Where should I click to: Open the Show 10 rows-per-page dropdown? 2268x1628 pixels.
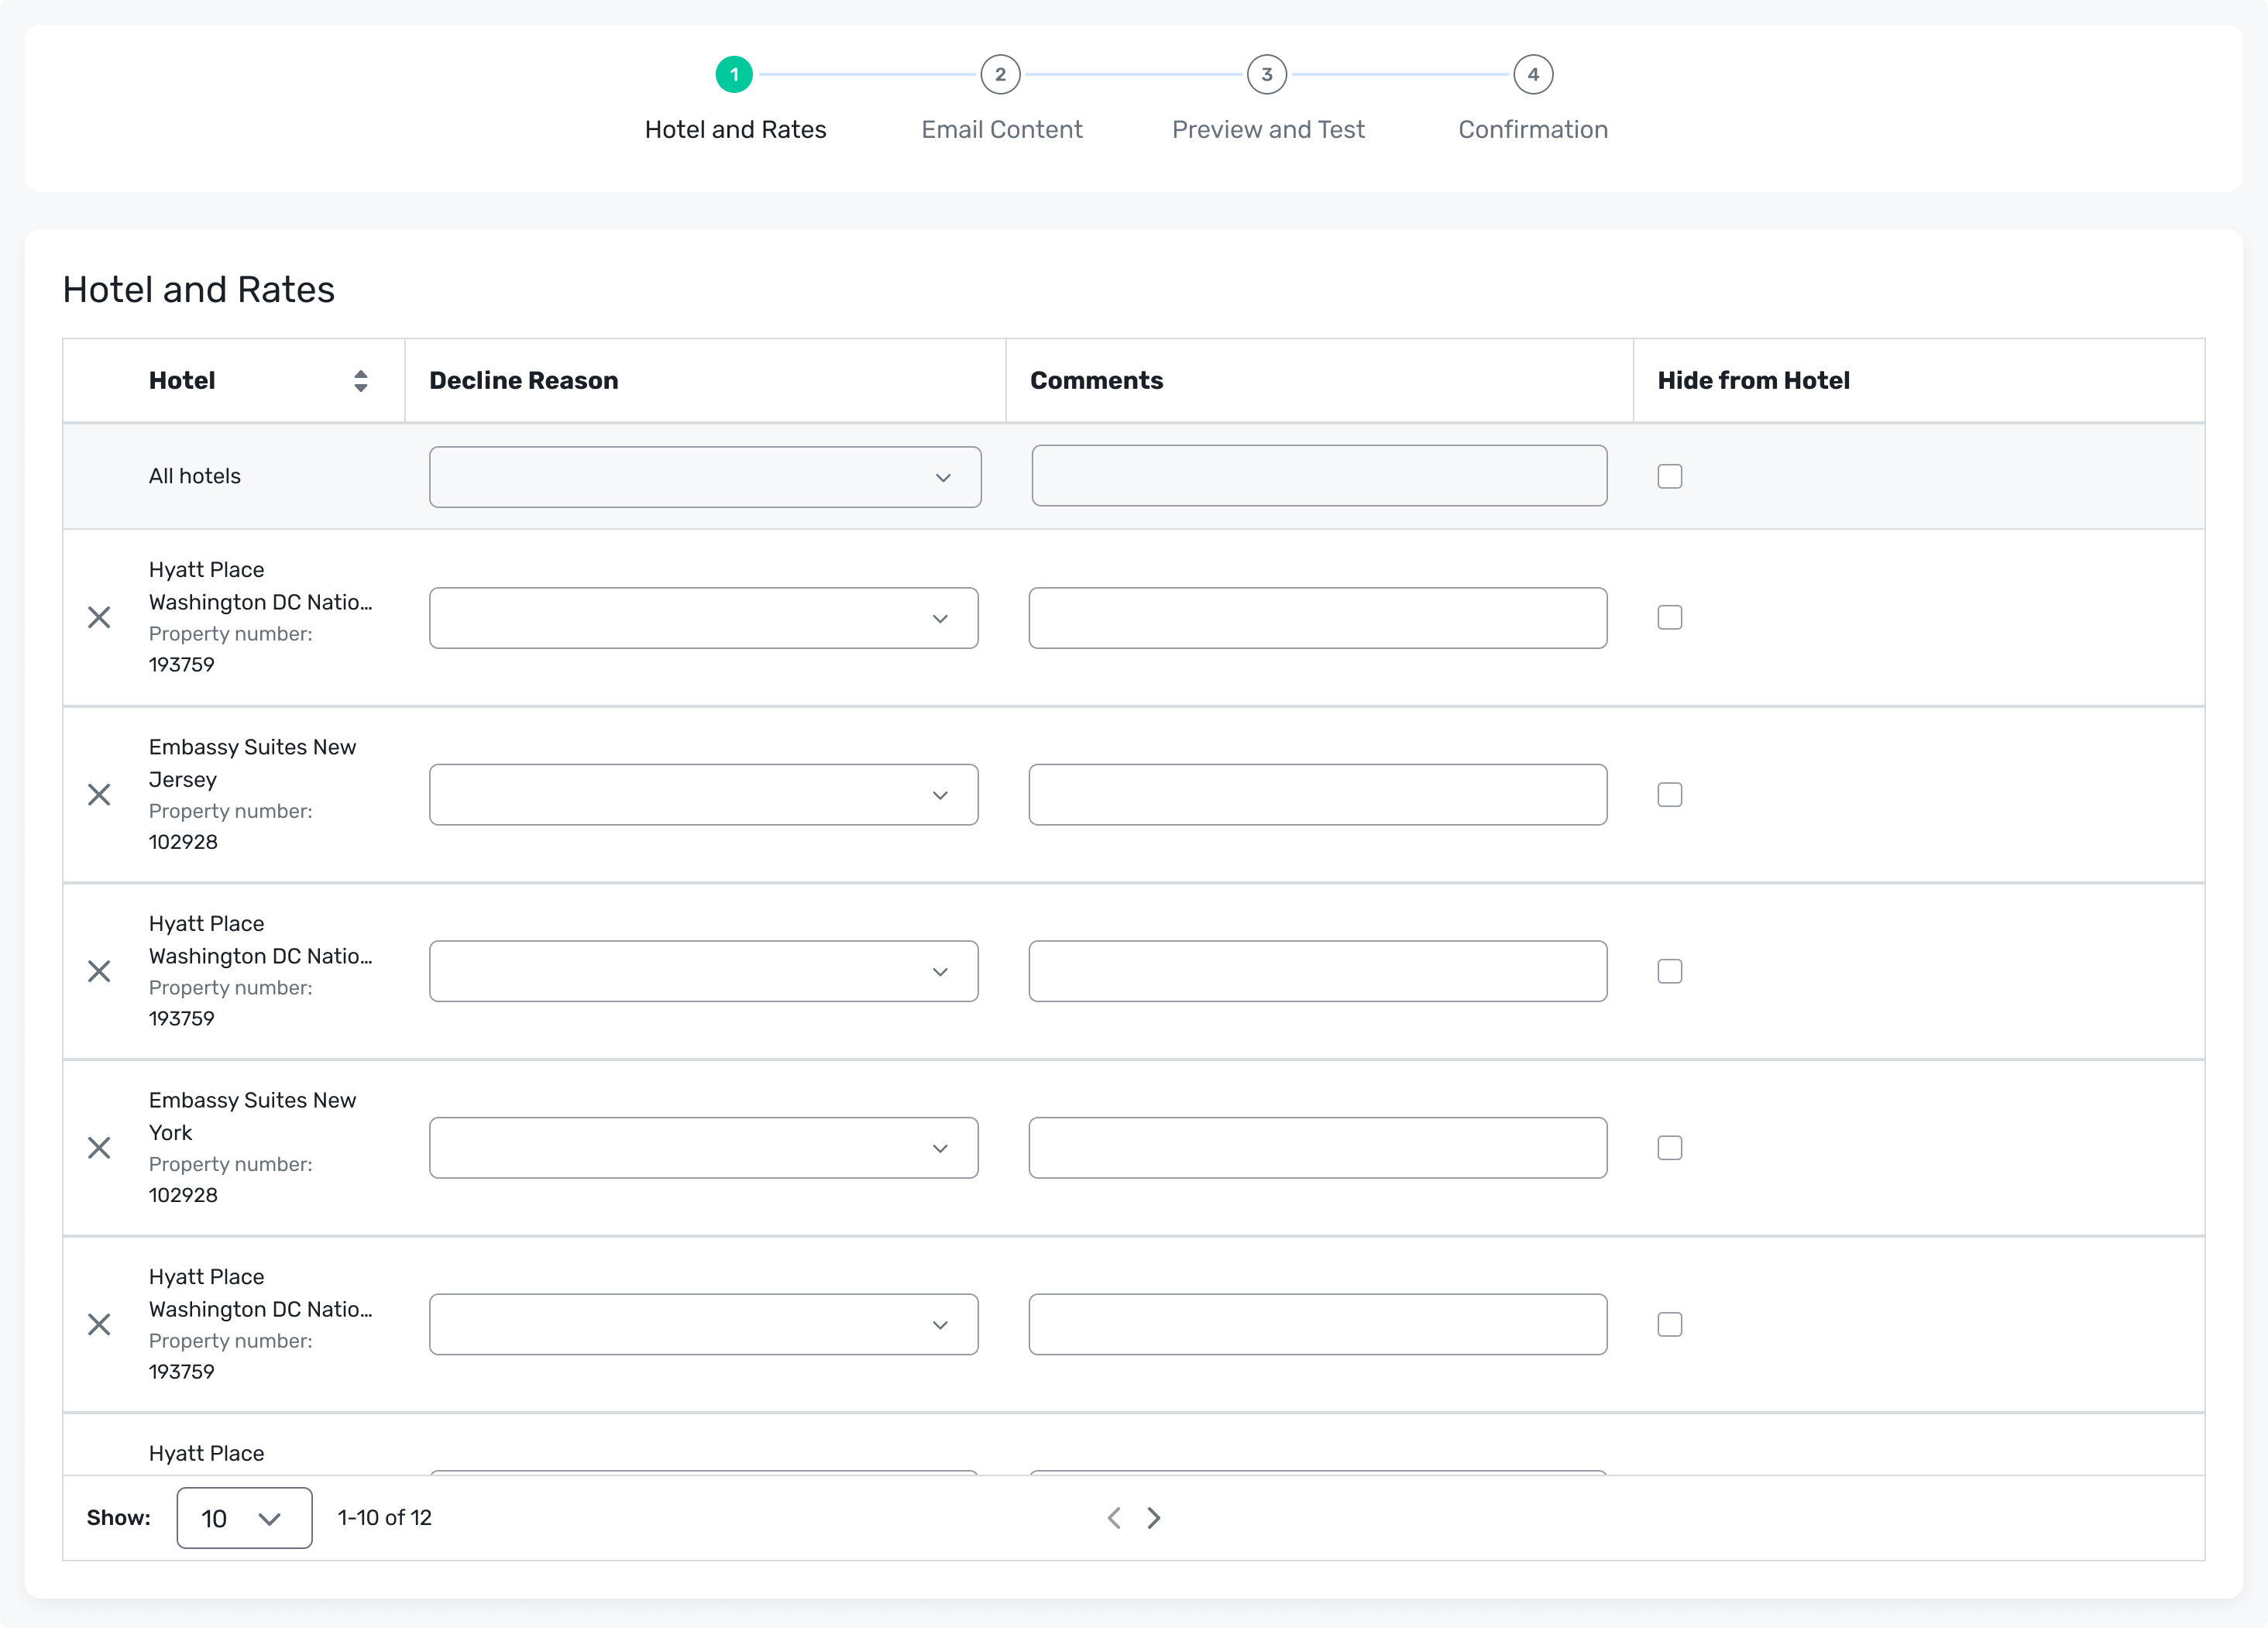click(x=244, y=1518)
